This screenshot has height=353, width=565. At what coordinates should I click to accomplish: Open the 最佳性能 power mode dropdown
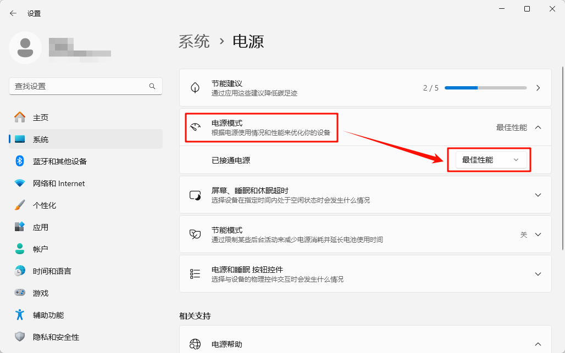(x=490, y=160)
